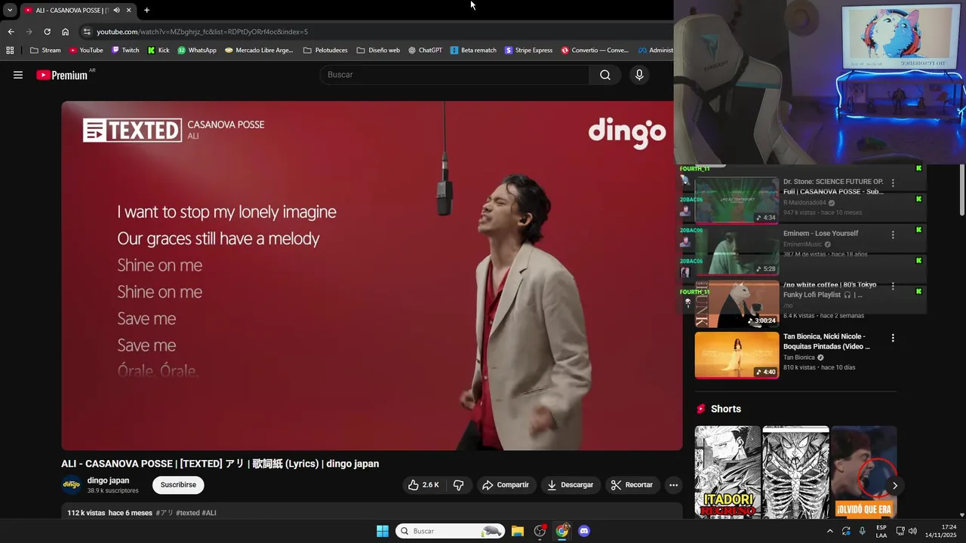Click the youtube.com address bar URL
This screenshot has width=966, height=543.
(x=202, y=32)
